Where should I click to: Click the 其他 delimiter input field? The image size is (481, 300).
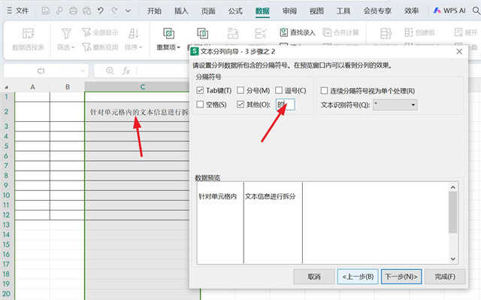coord(286,105)
